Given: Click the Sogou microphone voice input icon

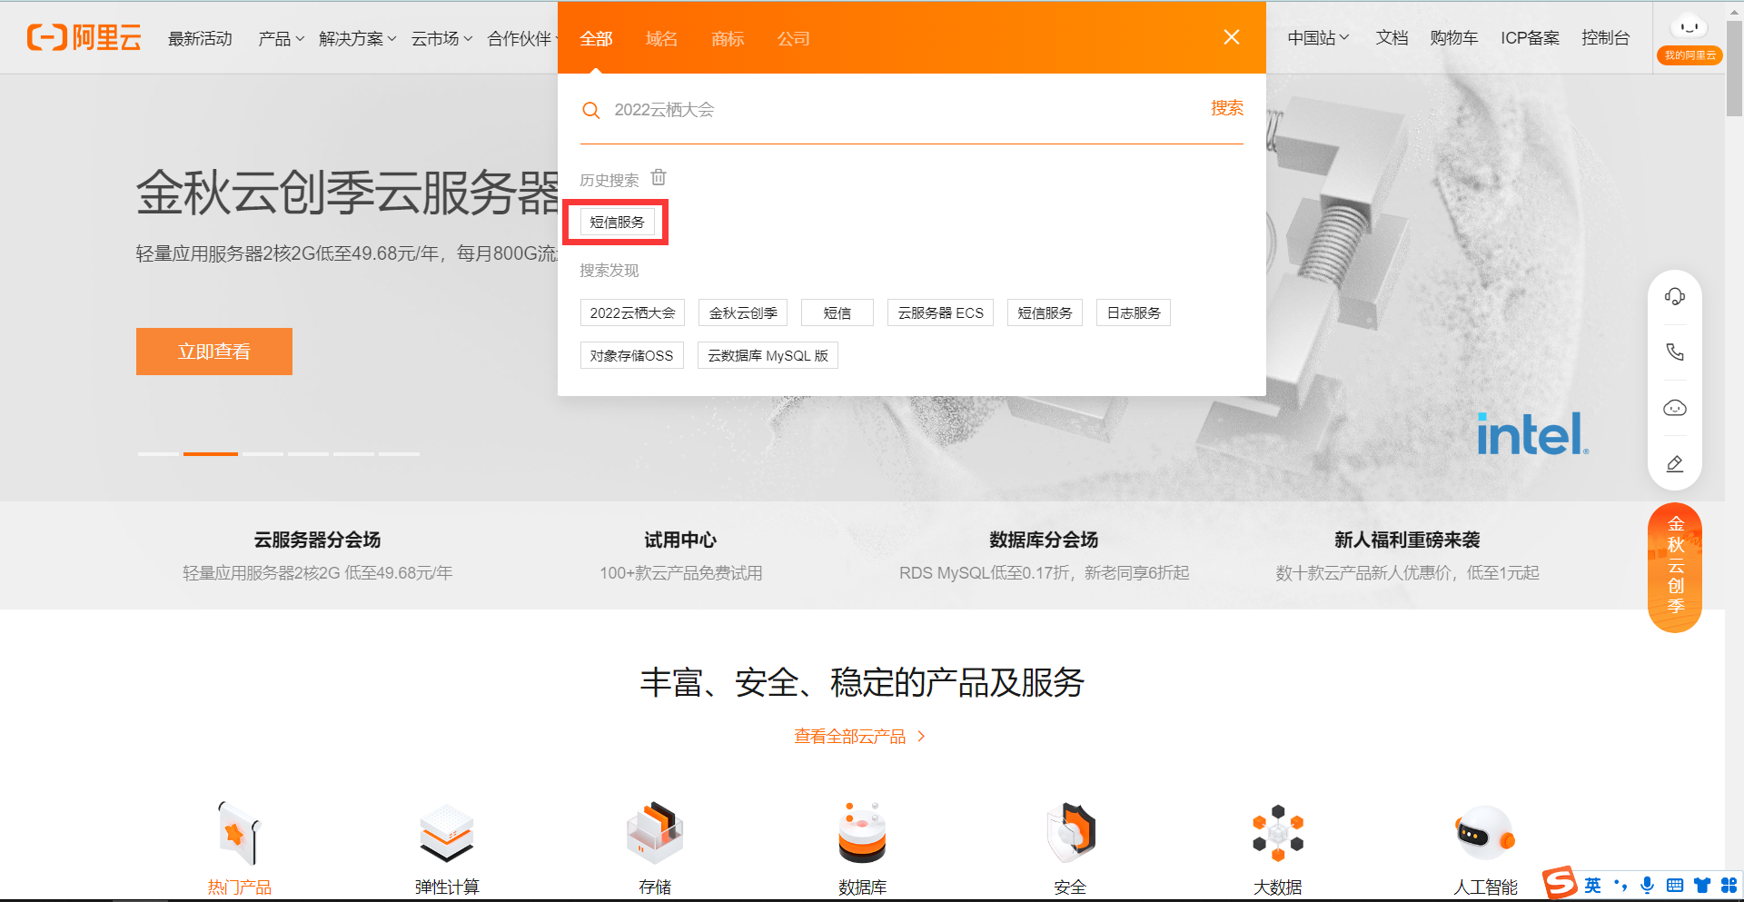Looking at the screenshot, I should (x=1647, y=886).
